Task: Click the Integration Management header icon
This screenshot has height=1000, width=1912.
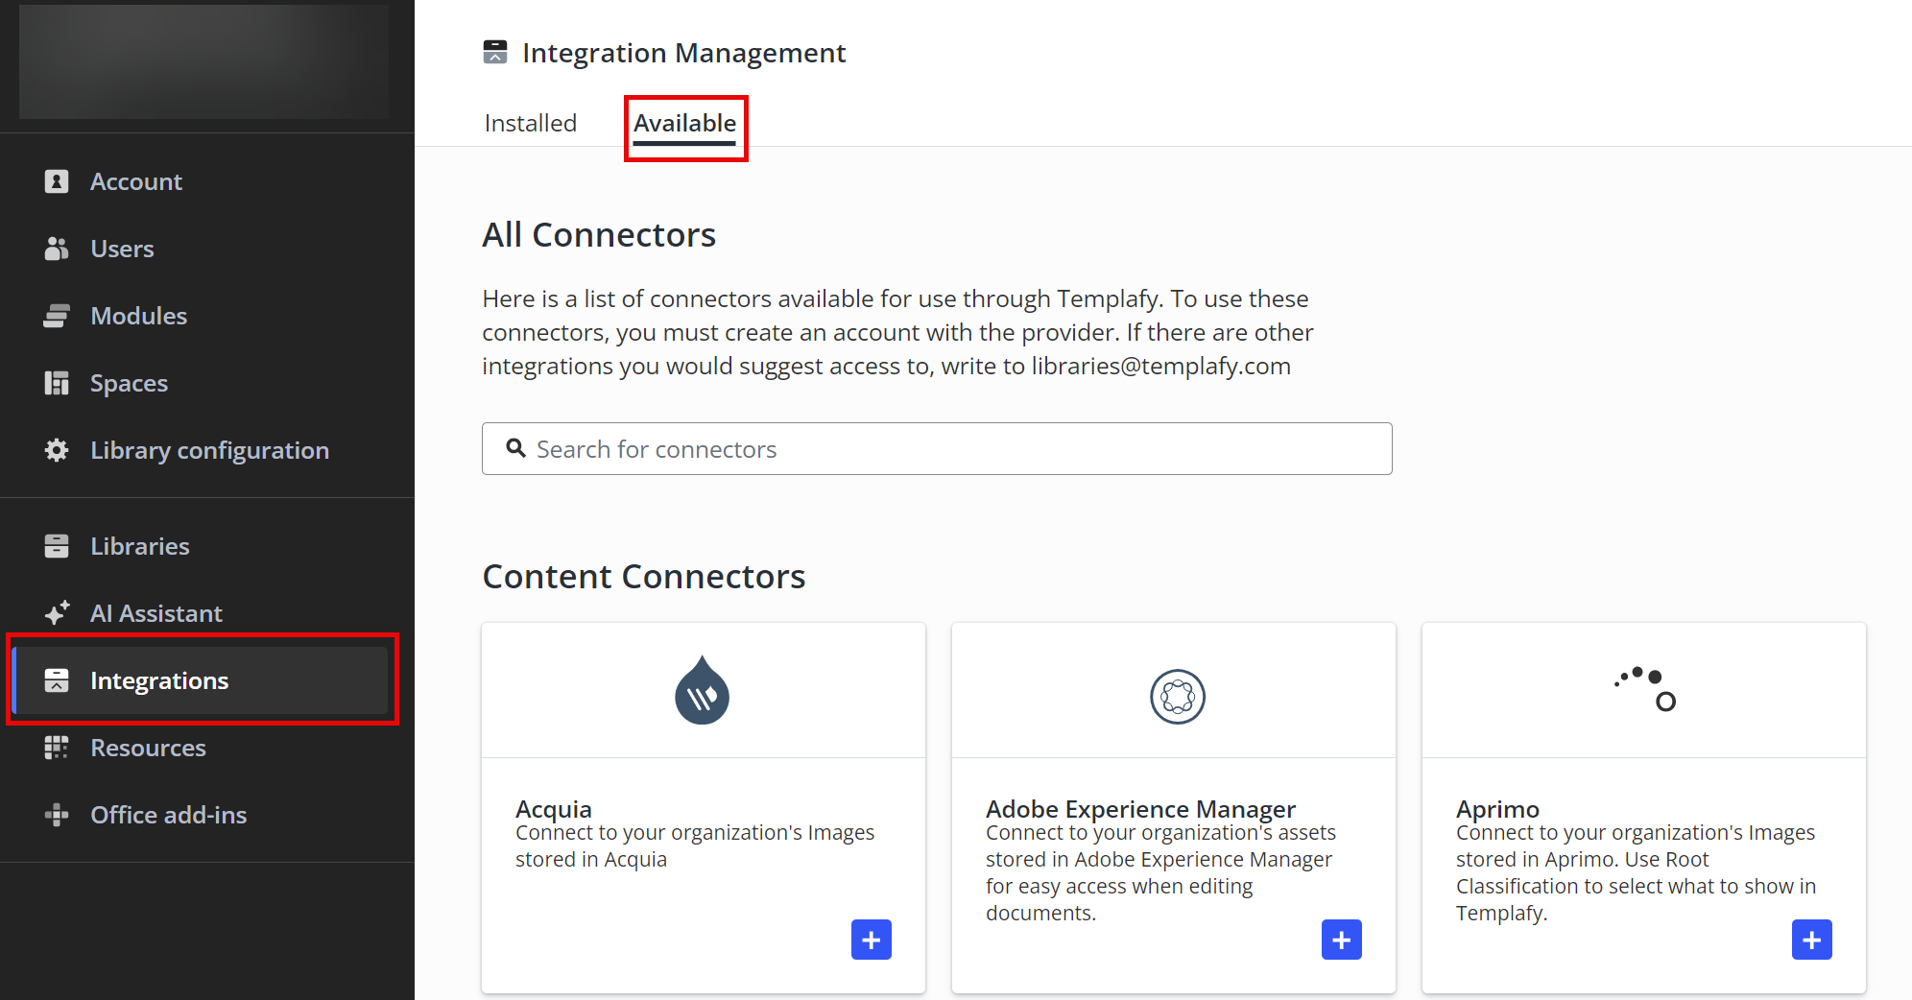Action: [495, 52]
